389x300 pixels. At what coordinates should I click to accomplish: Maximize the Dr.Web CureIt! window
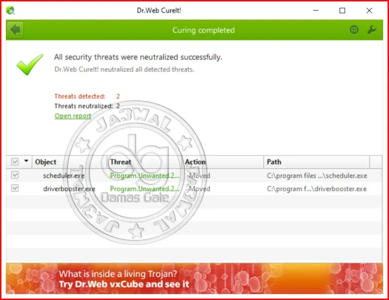(x=342, y=10)
